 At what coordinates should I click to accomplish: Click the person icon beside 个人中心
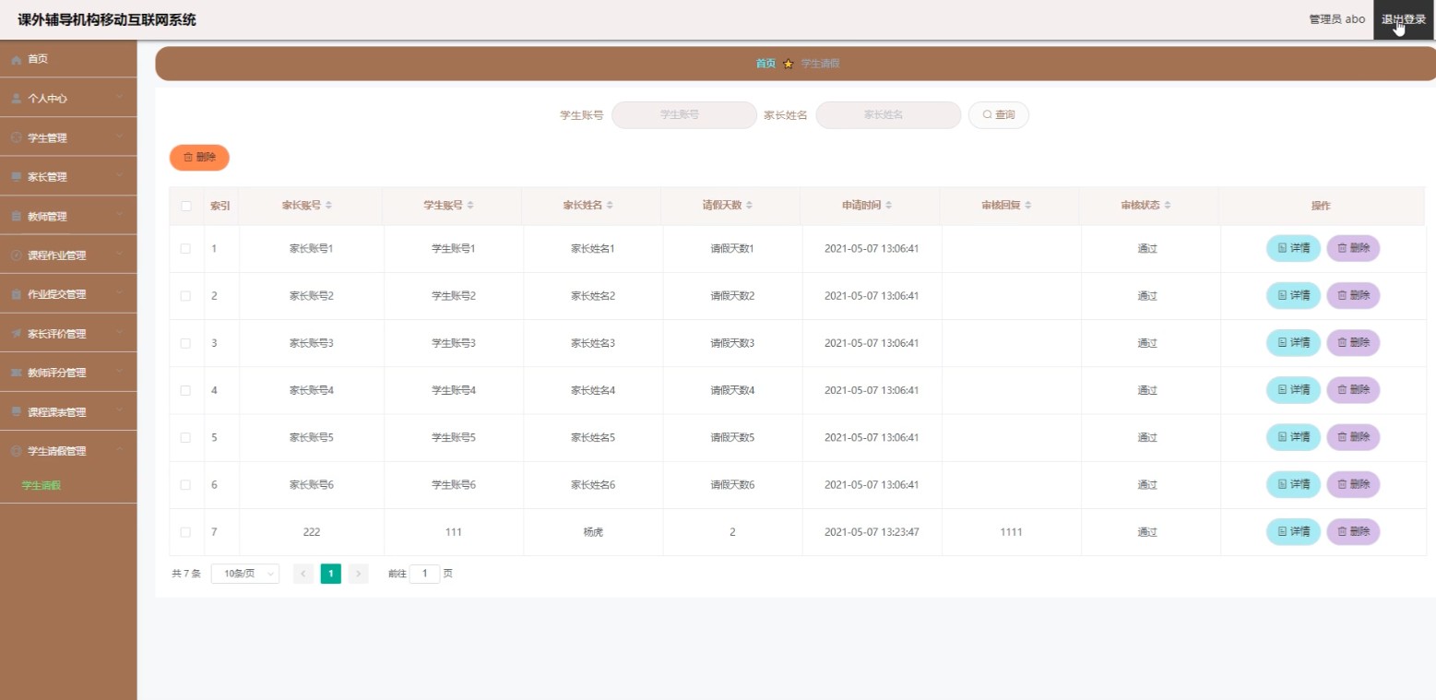point(16,98)
